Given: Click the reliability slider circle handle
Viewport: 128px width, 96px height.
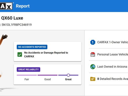Looking at the screenshot, I should coord(68,75).
